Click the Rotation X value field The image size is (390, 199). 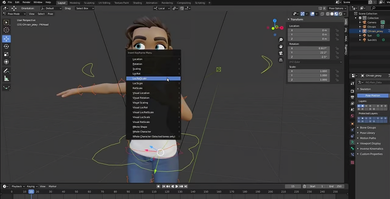309,48
